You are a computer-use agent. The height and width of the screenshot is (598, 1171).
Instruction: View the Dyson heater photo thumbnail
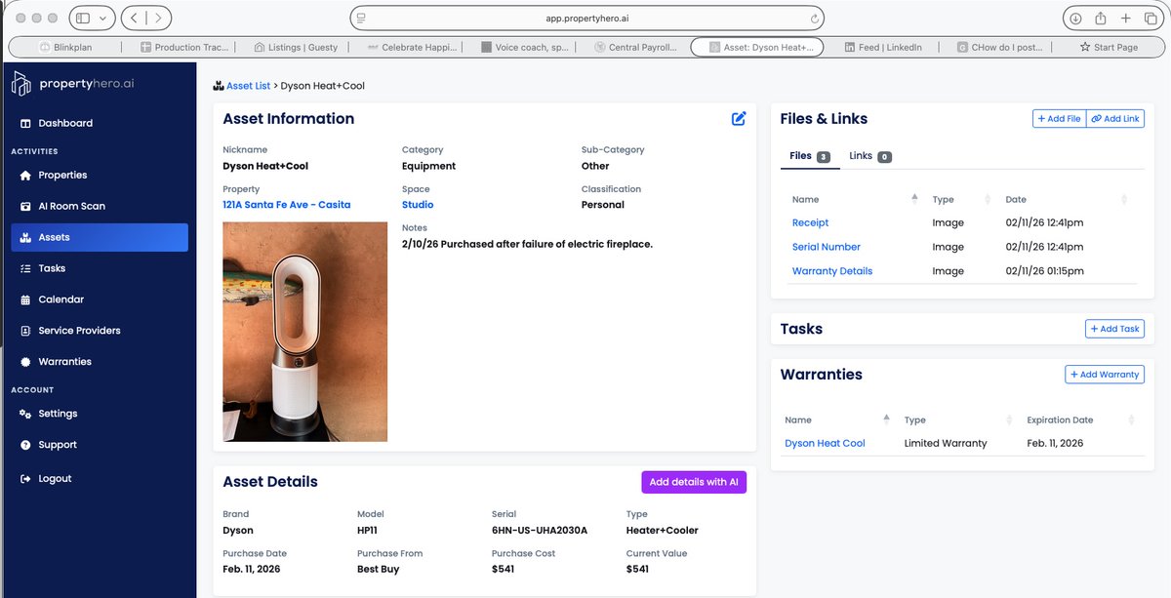305,332
